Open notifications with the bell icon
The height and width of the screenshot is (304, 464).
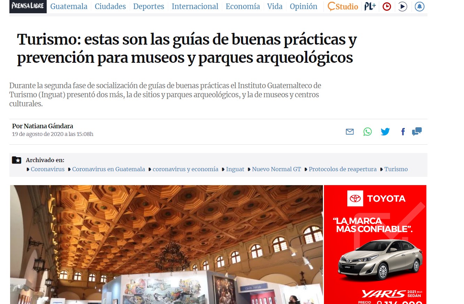(x=419, y=7)
